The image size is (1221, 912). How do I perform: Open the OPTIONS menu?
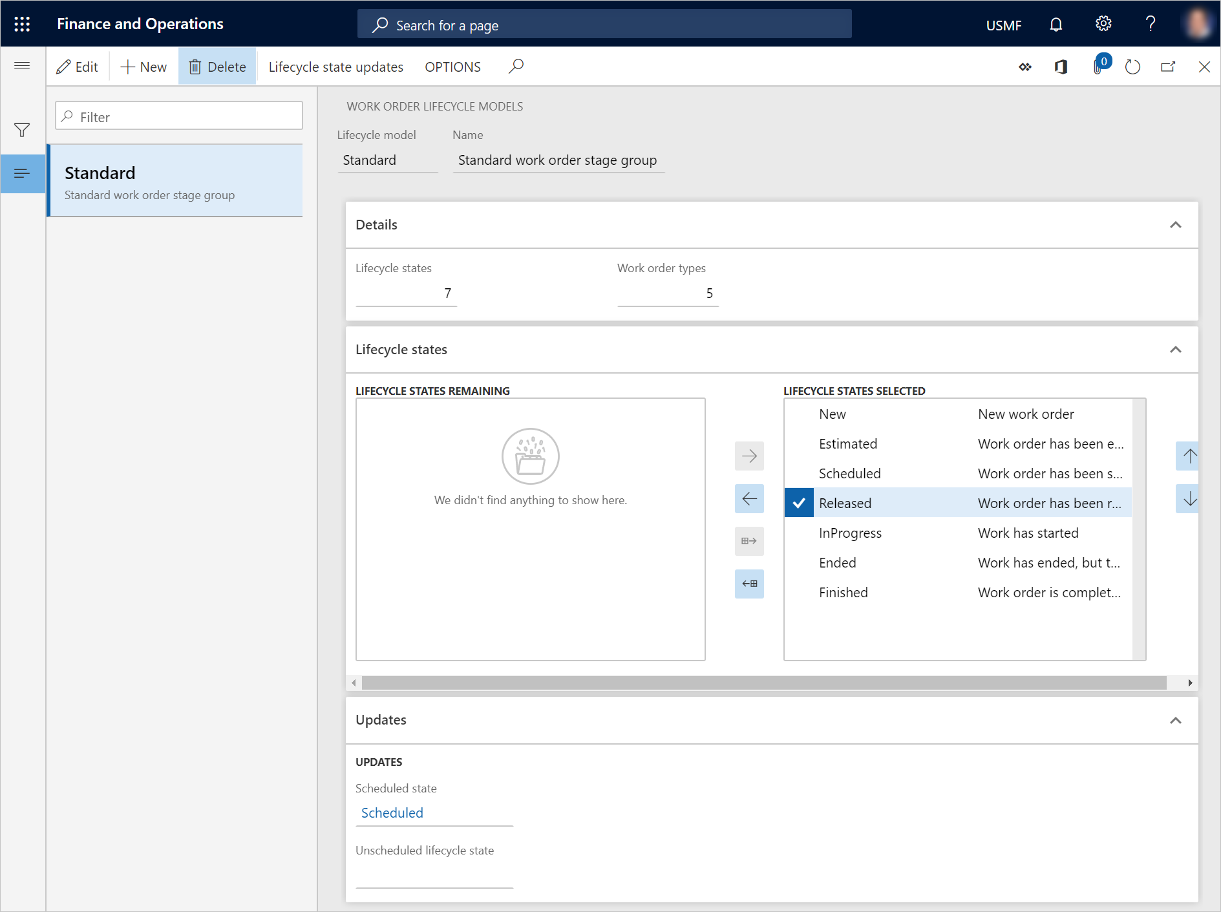click(x=452, y=67)
